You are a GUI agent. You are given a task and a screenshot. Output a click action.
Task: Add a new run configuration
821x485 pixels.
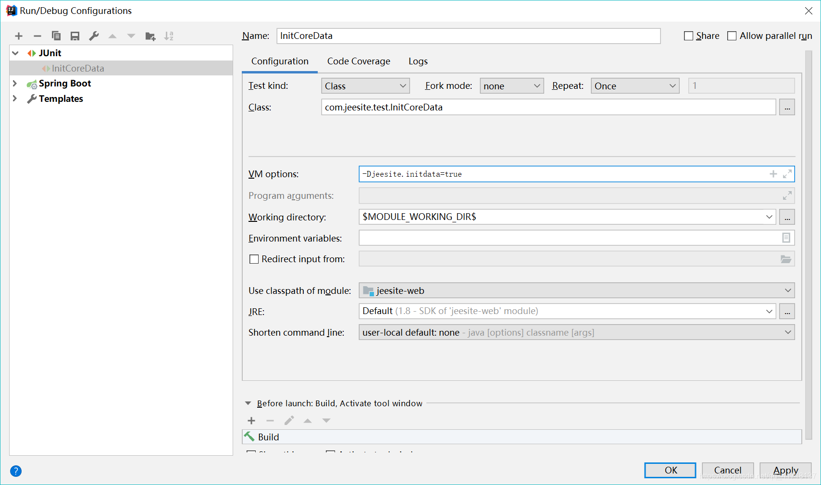click(19, 36)
